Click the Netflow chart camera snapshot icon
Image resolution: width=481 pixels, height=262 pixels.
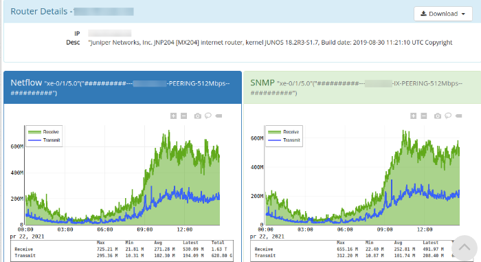click(x=198, y=116)
